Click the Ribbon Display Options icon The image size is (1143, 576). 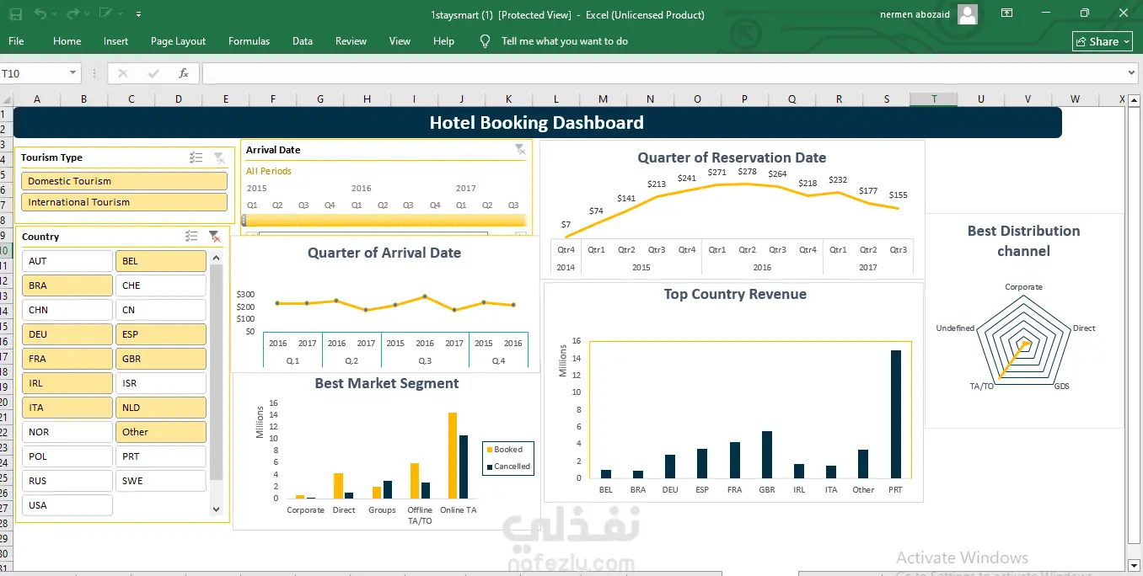tap(1006, 13)
